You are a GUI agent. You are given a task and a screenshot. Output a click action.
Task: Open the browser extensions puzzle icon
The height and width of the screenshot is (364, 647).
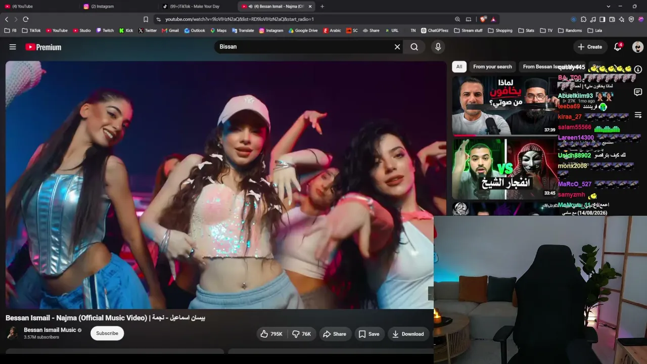click(x=583, y=19)
